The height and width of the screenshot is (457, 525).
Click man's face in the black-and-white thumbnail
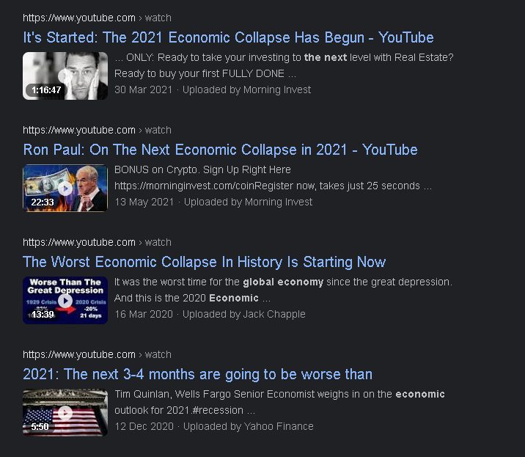(83, 73)
